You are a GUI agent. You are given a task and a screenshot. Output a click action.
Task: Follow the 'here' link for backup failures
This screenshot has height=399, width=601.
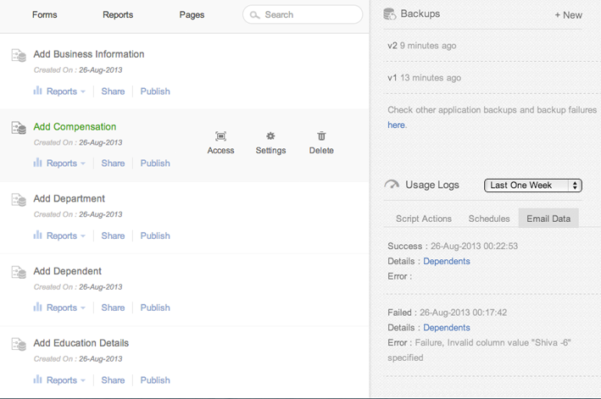[396, 125]
